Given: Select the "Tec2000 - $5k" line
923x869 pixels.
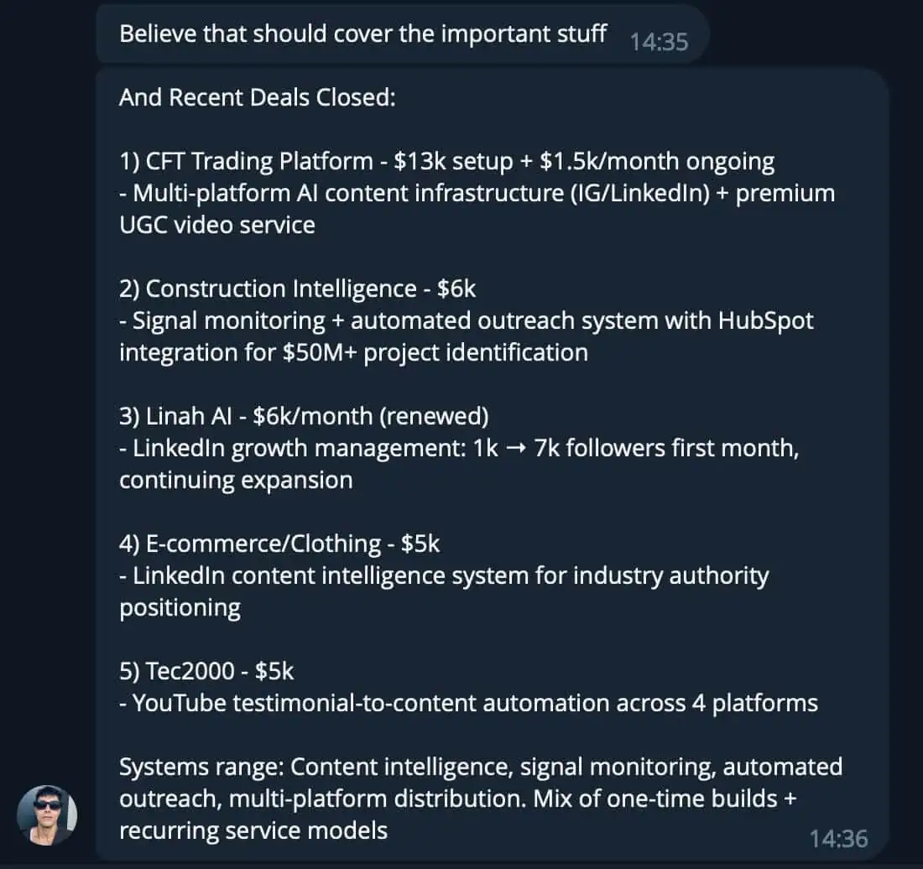Looking at the screenshot, I should pos(206,671).
